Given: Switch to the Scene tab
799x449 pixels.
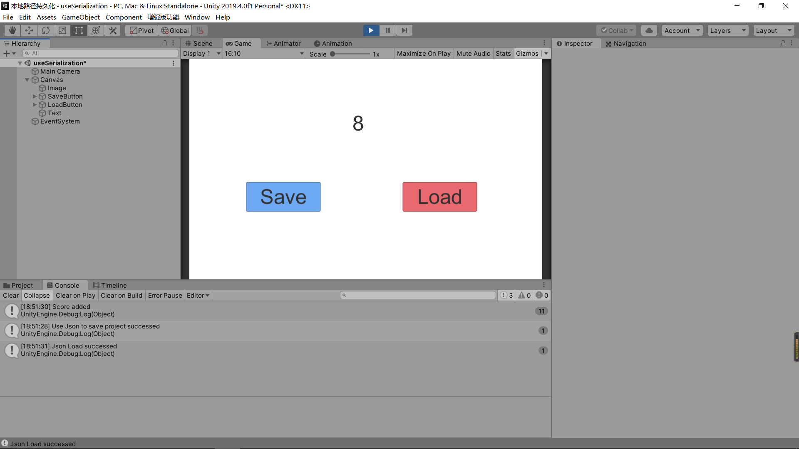Looking at the screenshot, I should coord(200,43).
